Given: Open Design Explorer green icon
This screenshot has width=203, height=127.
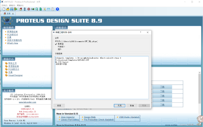Looking at the screenshot, I should (x=41, y=9).
